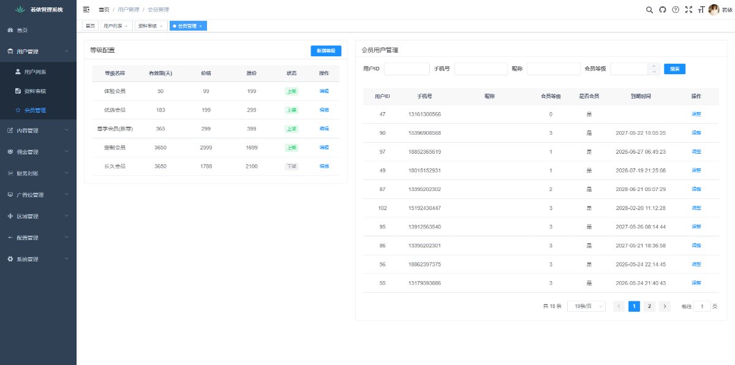Open the search magnifier icon in the header
Viewport: 735px width, 365px height.
(650, 9)
